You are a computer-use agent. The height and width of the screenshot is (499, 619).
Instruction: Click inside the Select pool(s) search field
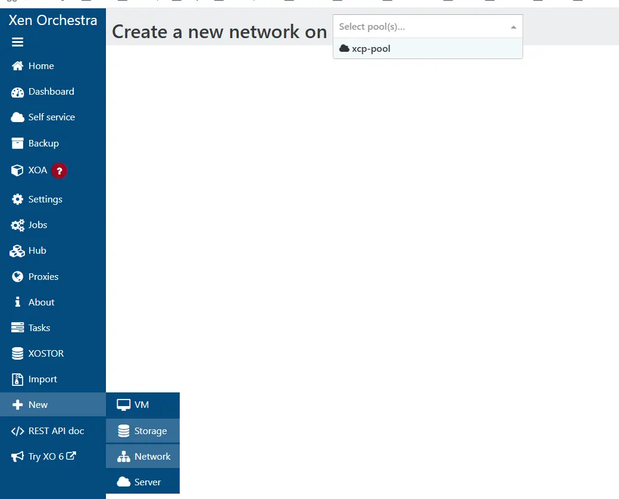417,27
